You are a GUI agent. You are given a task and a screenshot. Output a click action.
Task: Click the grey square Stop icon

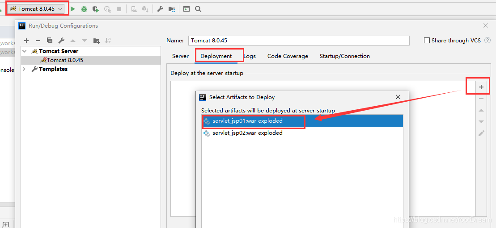(119, 9)
